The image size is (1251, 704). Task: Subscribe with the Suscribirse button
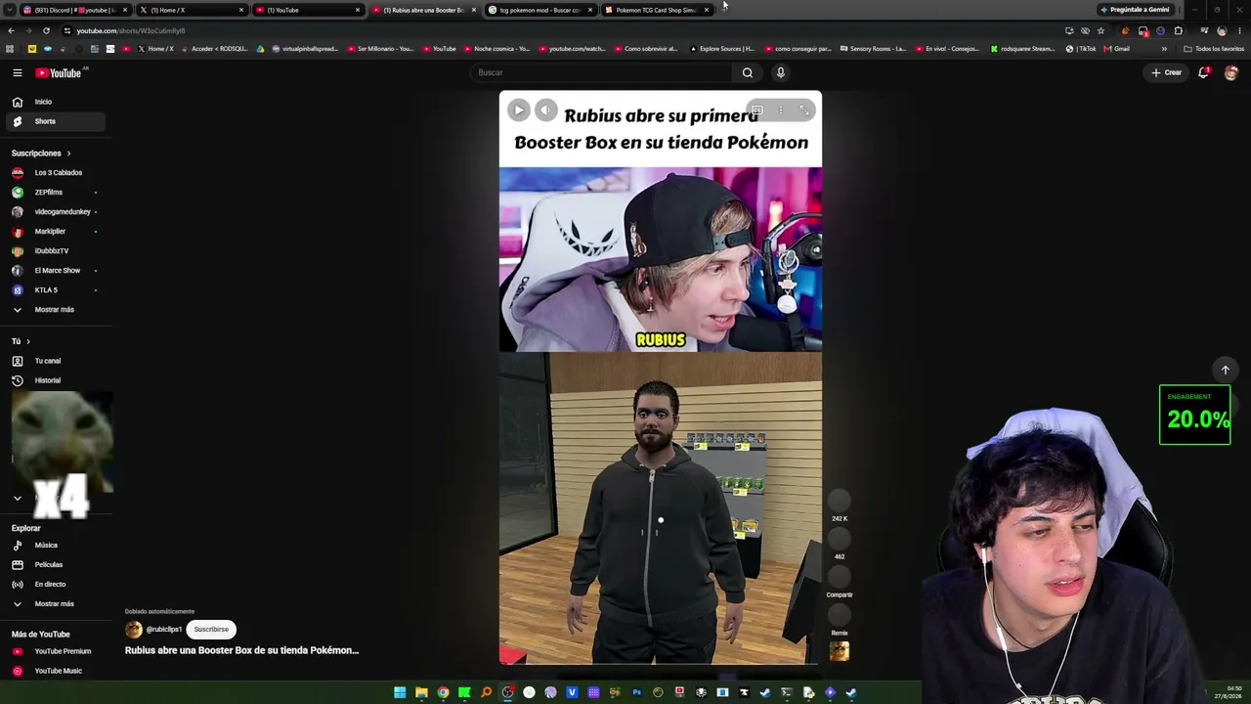click(x=211, y=630)
